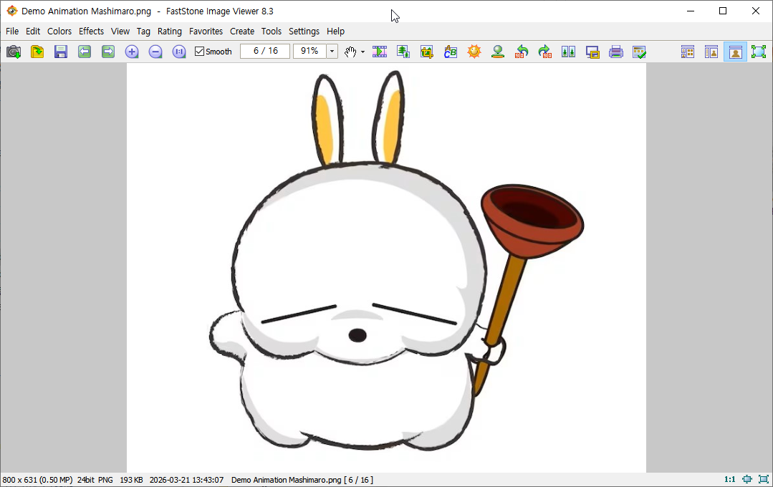Screen dimensions: 773x487
Task: Click the 1:1 button in the status bar
Action: [x=729, y=479]
